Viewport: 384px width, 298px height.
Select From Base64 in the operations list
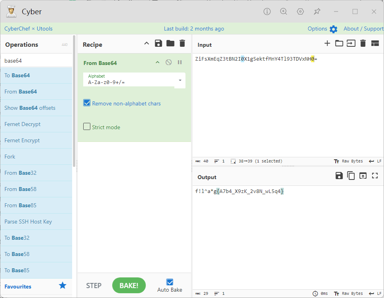pos(36,92)
